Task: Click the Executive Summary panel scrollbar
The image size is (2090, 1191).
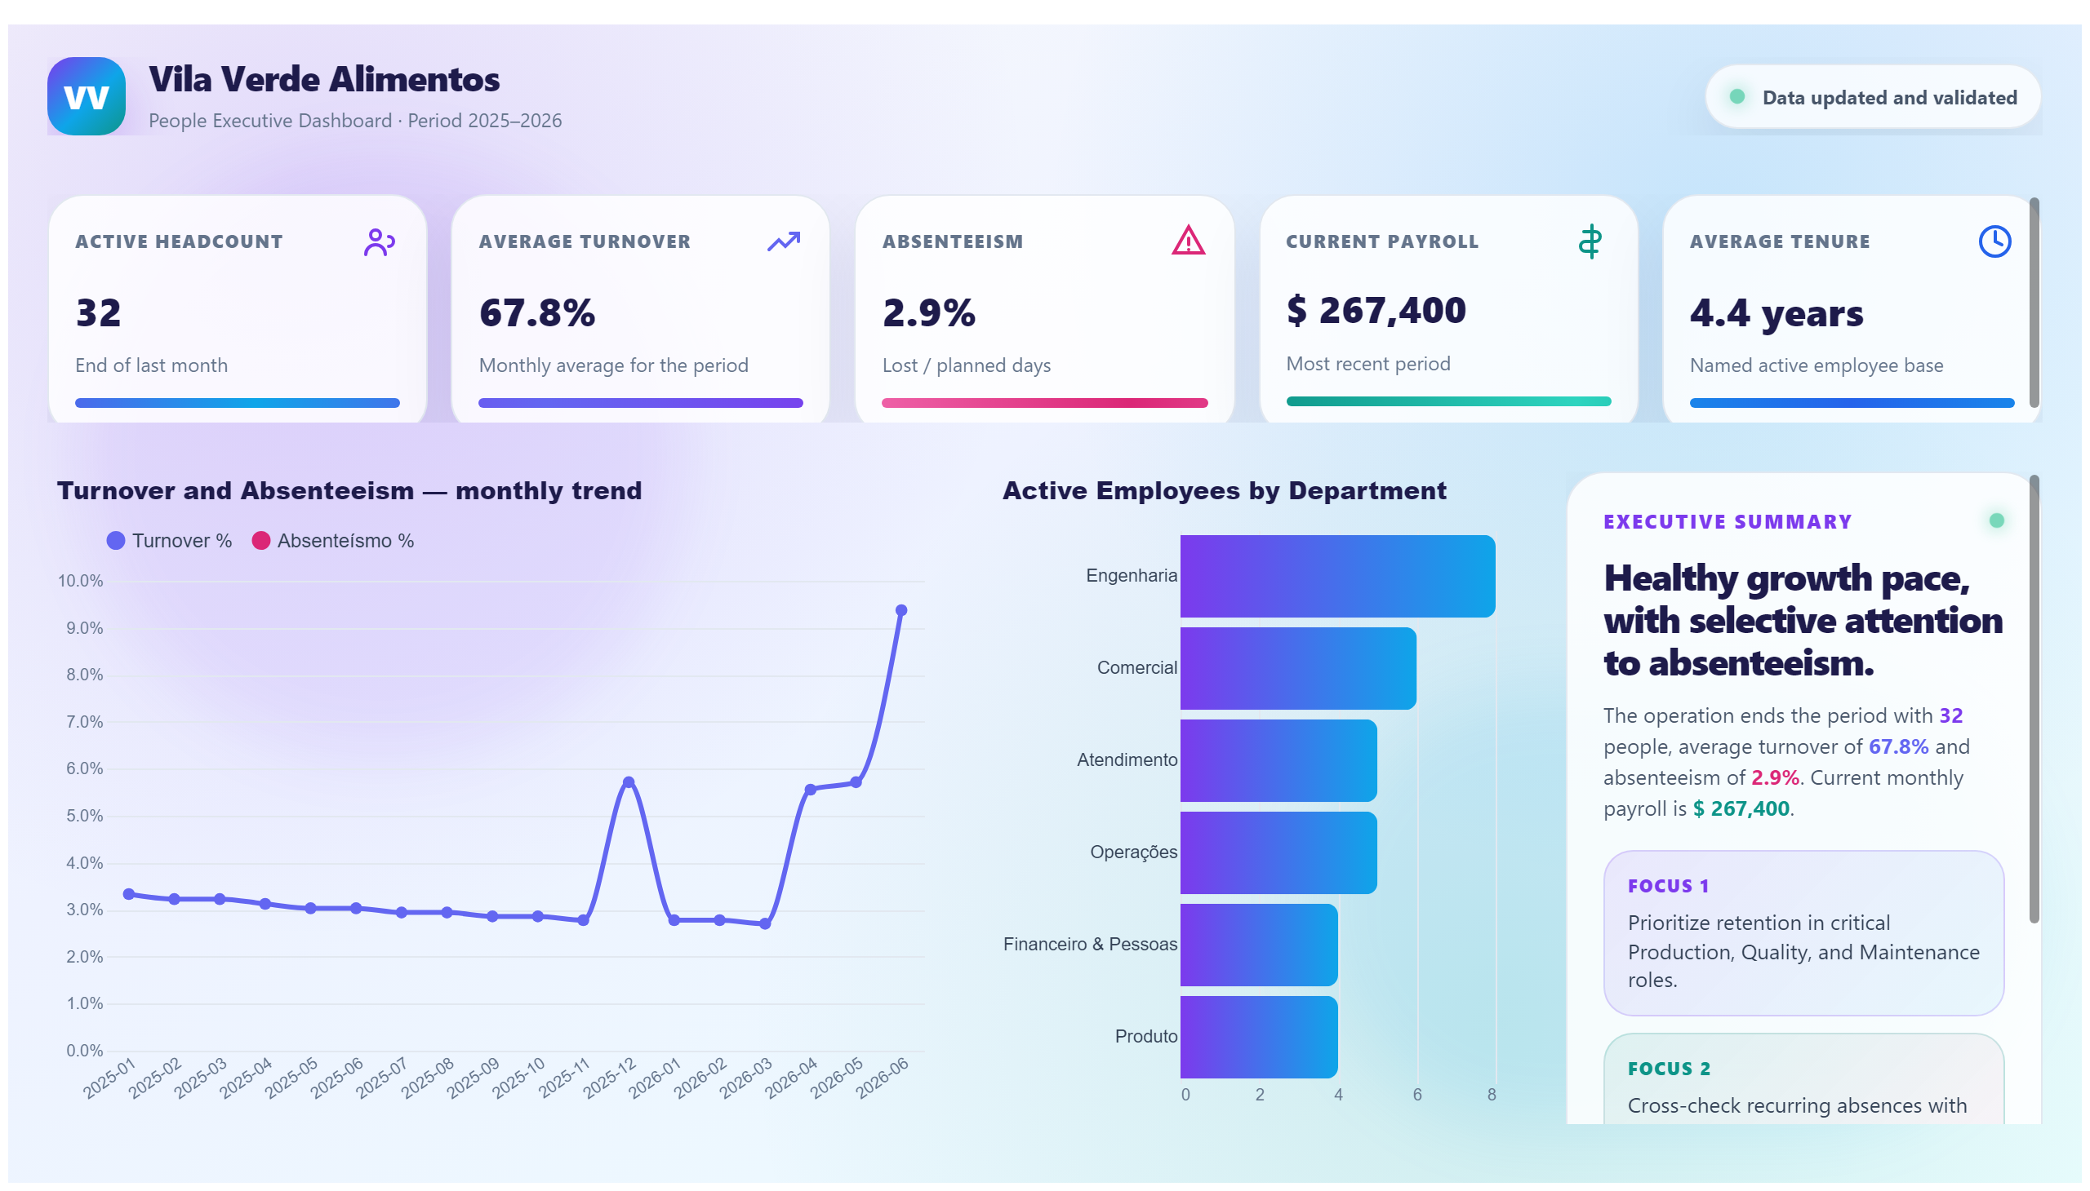Action: pos(2034,699)
